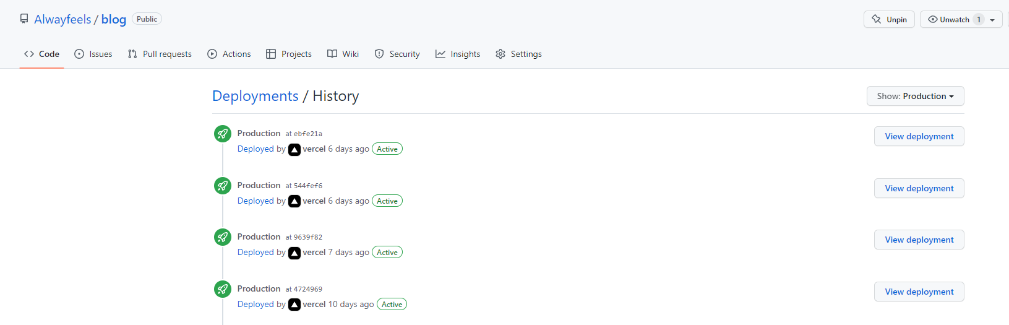The width and height of the screenshot is (1009, 325).
Task: Open the Deployments breadcrumb link
Action: 255,96
